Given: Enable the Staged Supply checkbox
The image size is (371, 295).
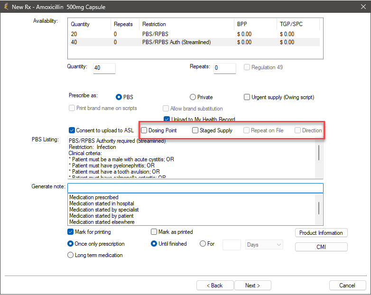Looking at the screenshot, I should [x=195, y=130].
